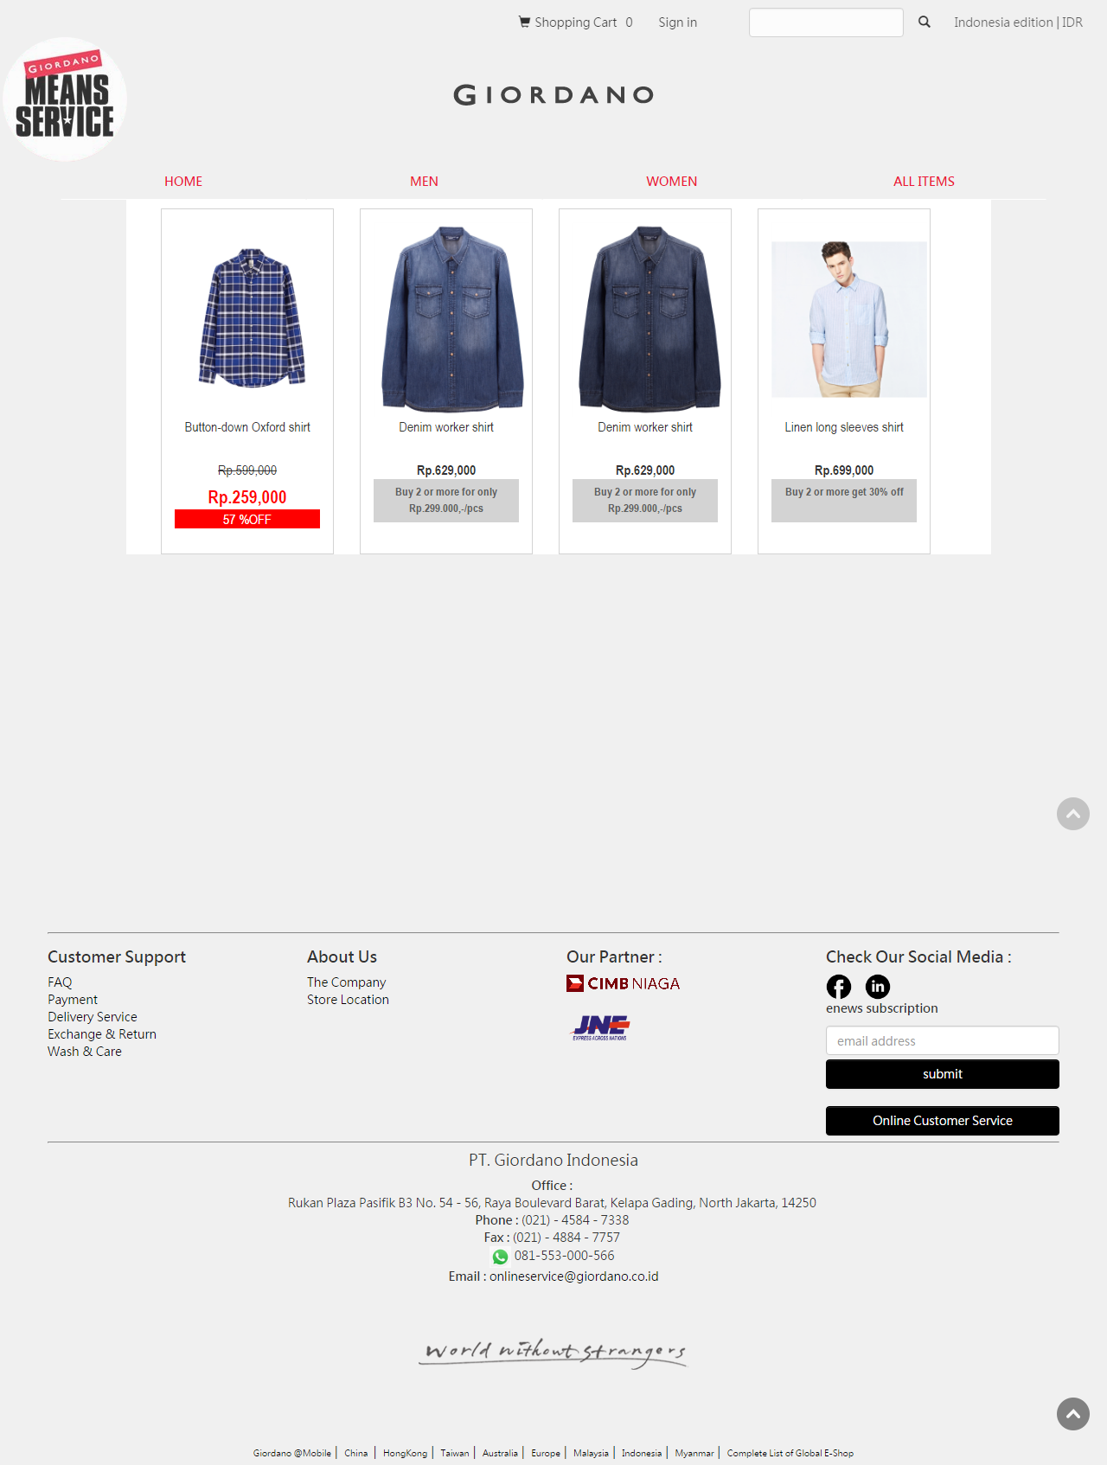Click the JNE express partner logo
1107x1465 pixels.
coord(600,1027)
